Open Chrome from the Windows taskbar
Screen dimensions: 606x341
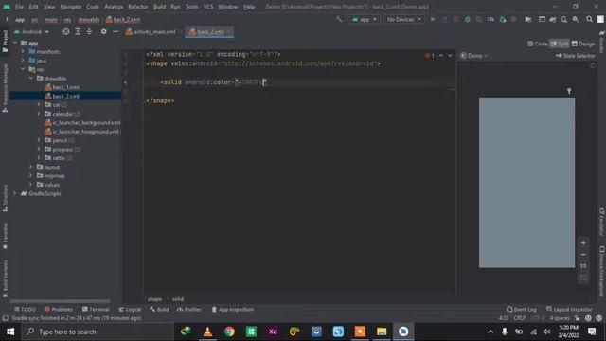tap(229, 332)
